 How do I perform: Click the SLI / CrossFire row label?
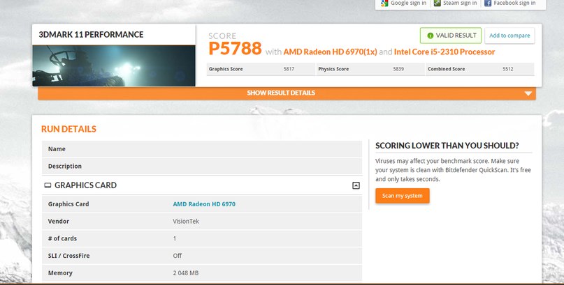(x=68, y=256)
